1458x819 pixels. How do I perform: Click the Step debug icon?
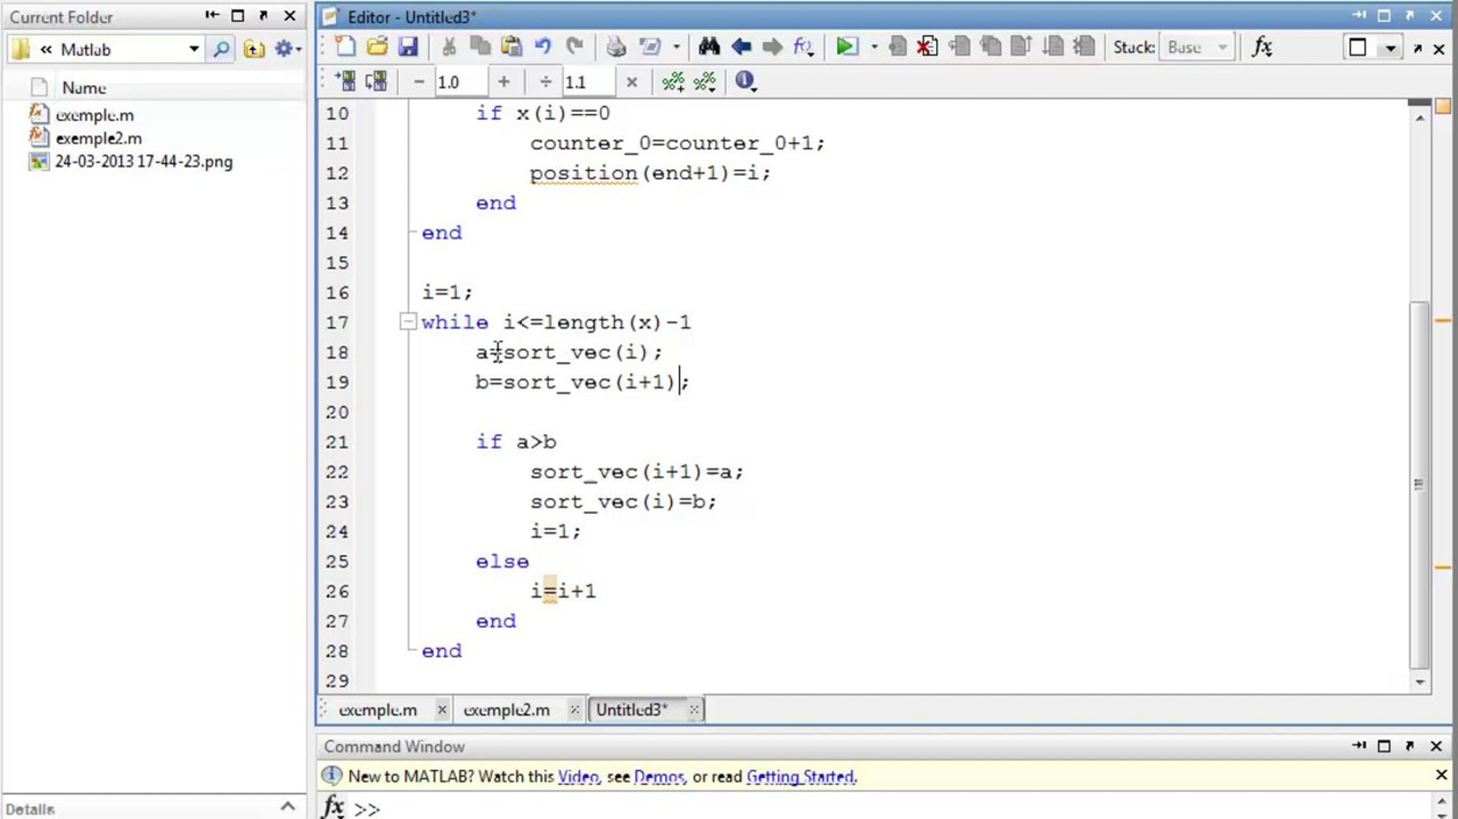pyautogui.click(x=959, y=47)
